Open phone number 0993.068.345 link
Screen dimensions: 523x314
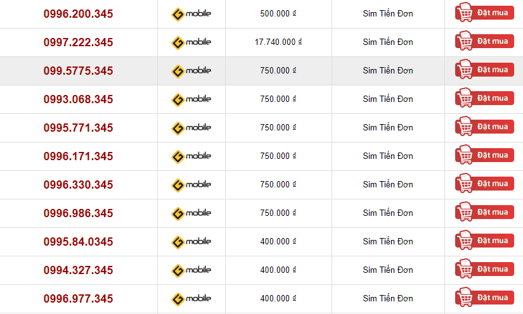coord(79,99)
